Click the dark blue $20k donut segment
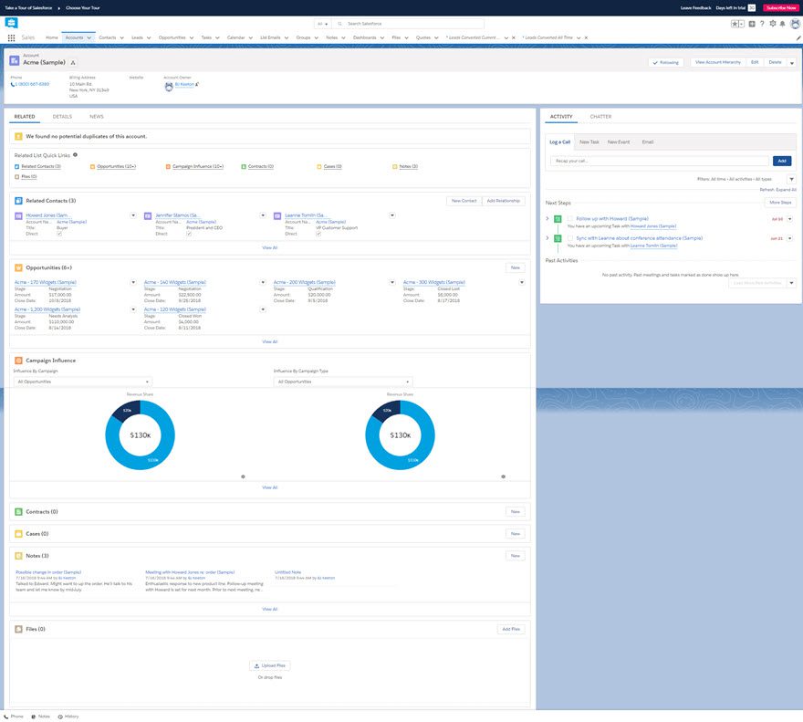803x722 pixels. coord(129,412)
